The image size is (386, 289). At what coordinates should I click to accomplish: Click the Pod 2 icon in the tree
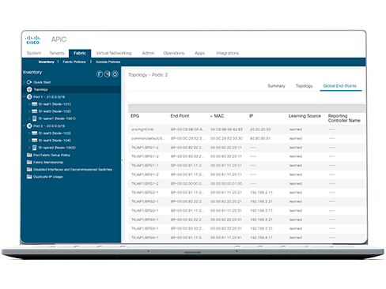click(29, 126)
